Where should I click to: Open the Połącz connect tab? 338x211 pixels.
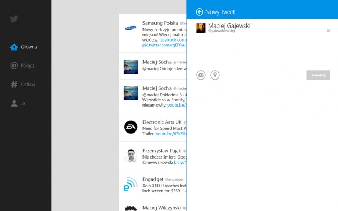point(22,65)
